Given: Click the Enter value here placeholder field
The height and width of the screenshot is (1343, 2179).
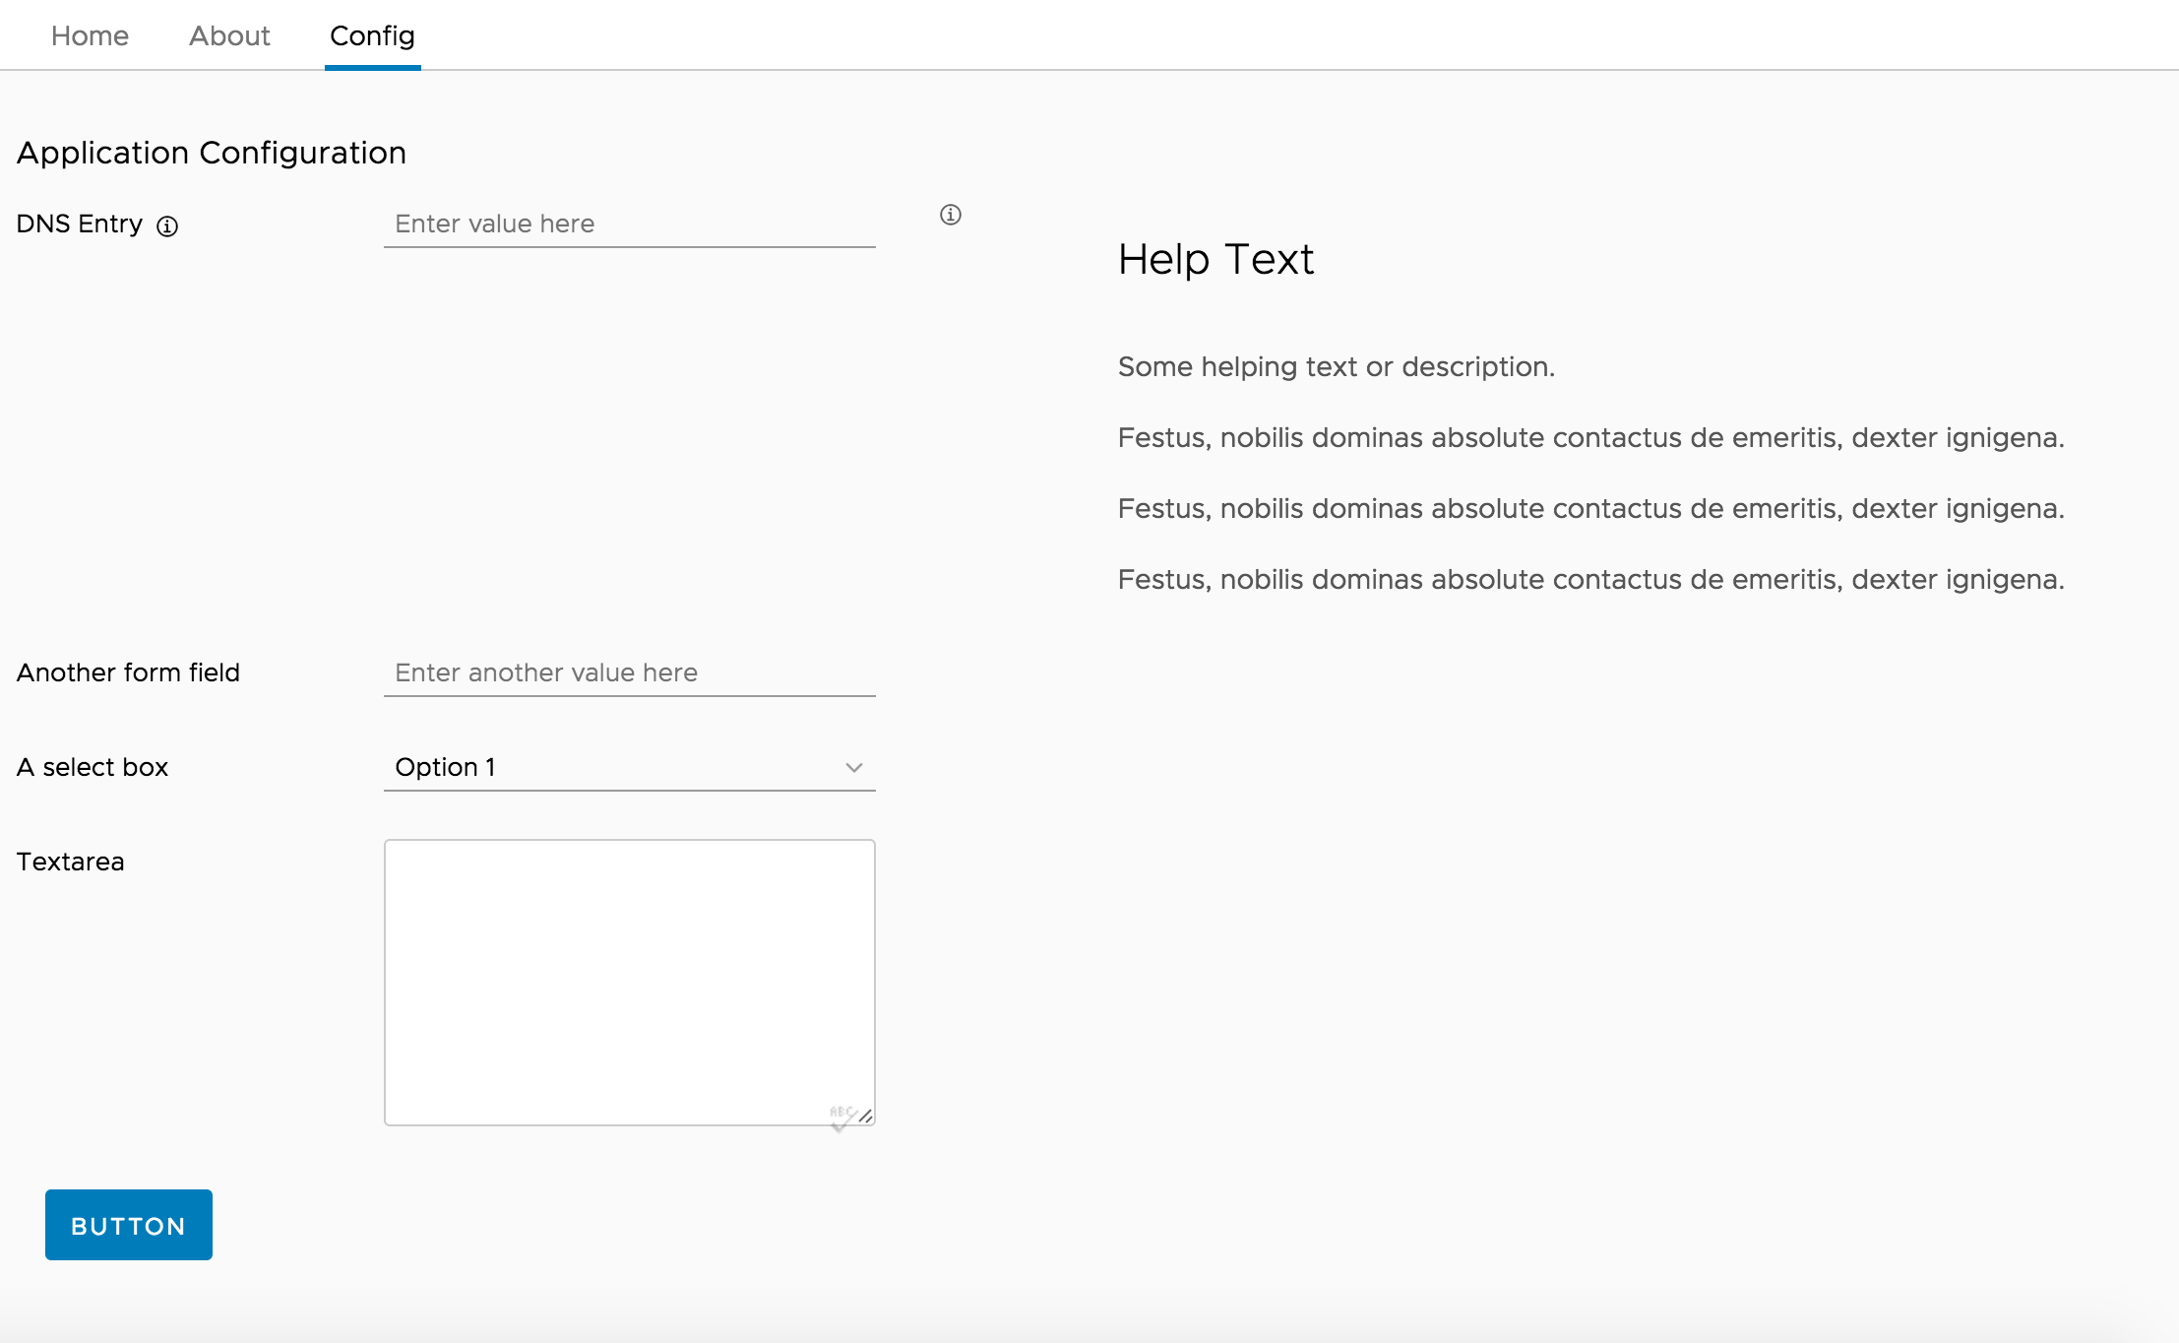Looking at the screenshot, I should tap(630, 224).
